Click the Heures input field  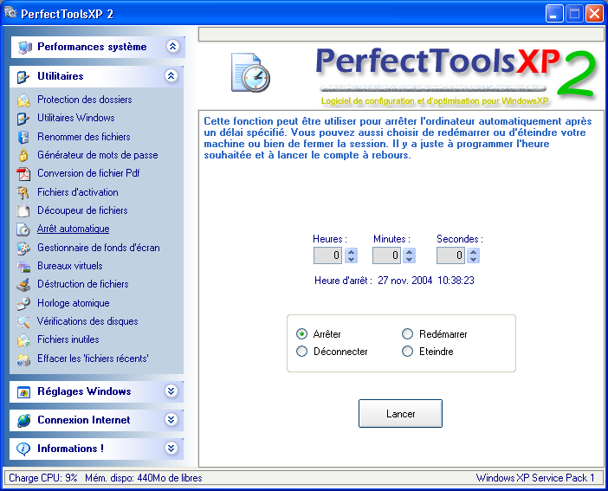point(327,255)
